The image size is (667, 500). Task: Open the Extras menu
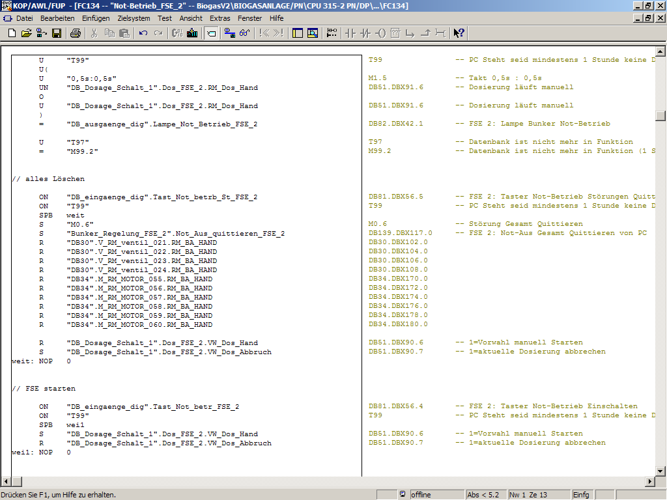[220, 18]
